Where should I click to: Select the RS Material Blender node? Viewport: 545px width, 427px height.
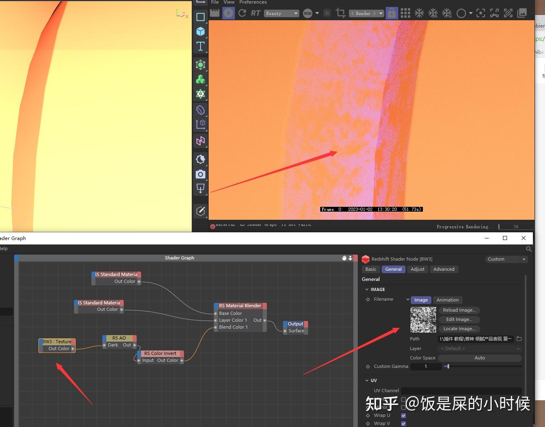tap(240, 306)
